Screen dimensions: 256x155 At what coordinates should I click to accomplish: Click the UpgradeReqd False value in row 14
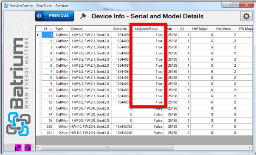click(x=148, y=114)
